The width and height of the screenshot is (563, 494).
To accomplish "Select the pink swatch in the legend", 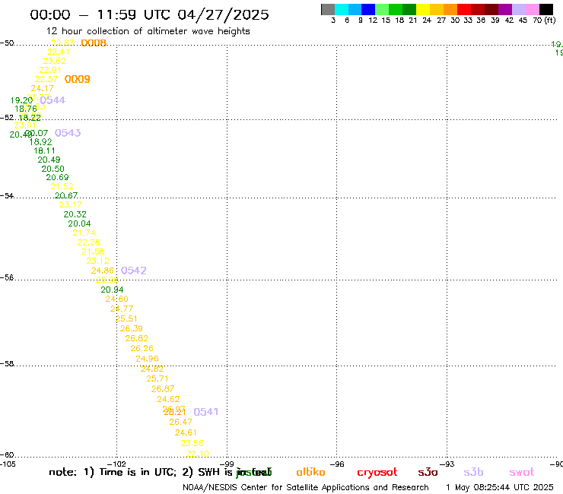I will point(532,9).
